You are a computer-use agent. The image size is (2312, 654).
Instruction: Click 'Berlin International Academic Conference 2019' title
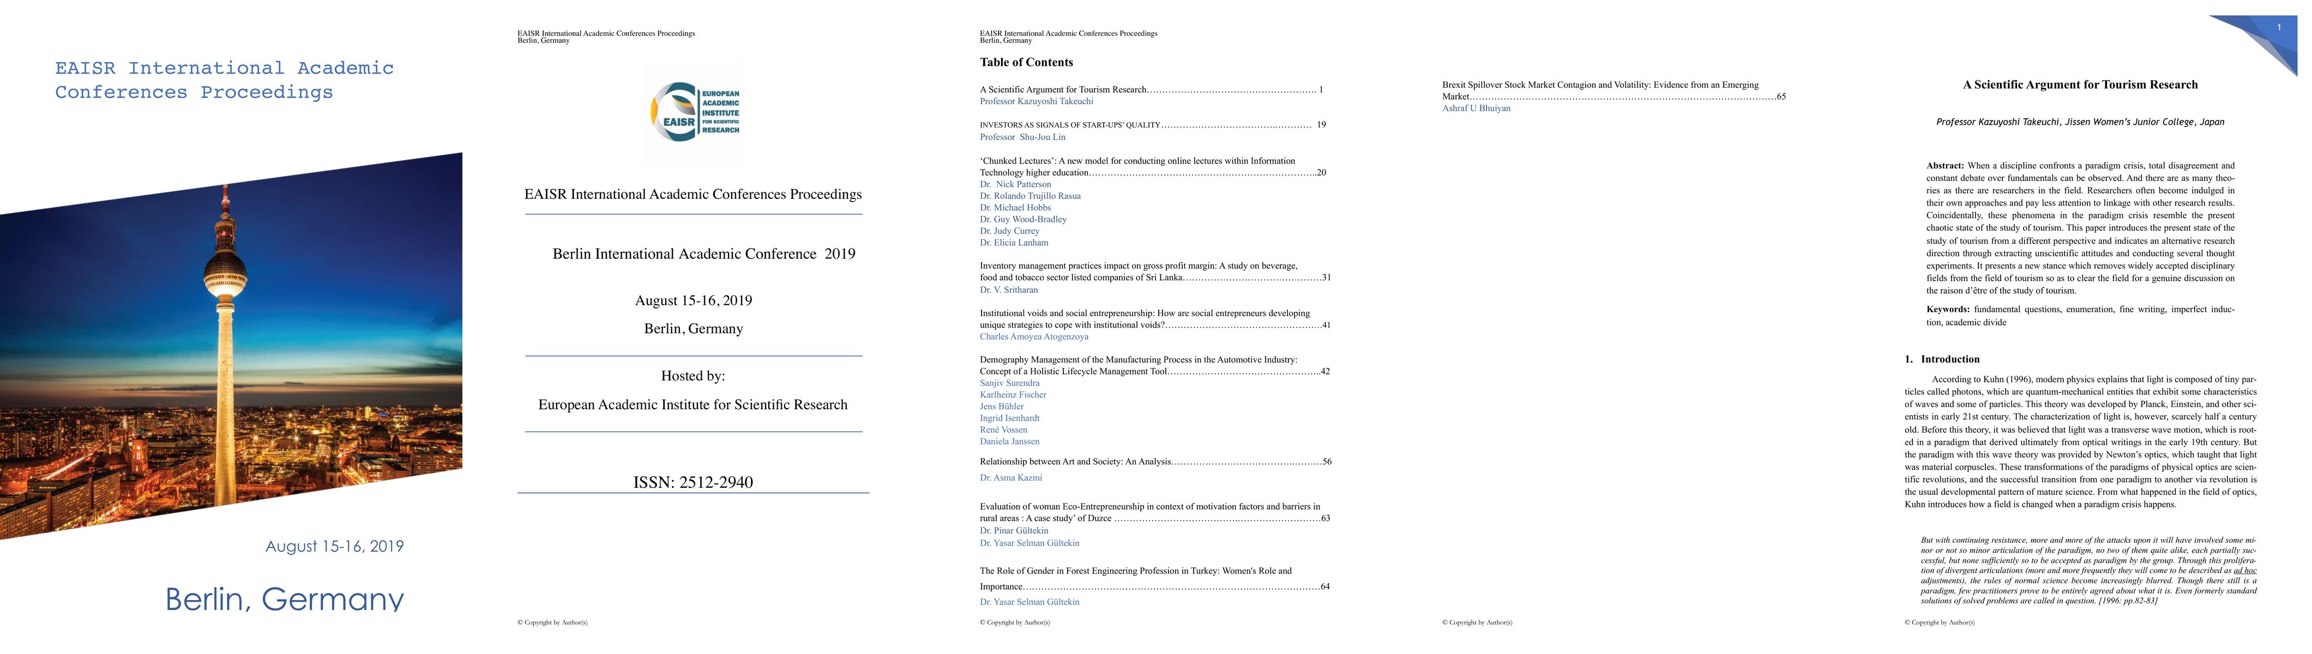[x=703, y=254]
